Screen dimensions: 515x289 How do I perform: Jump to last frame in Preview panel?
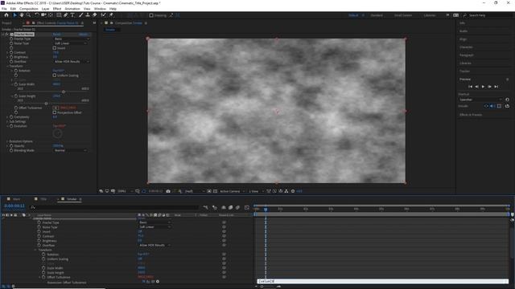click(496, 87)
